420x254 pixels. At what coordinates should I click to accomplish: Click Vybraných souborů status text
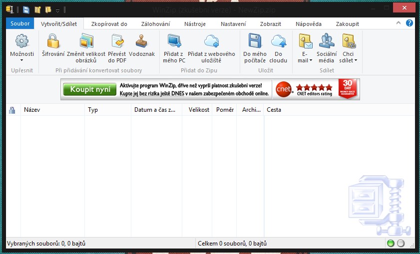point(46,244)
